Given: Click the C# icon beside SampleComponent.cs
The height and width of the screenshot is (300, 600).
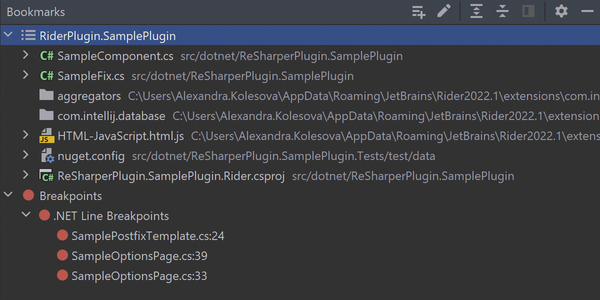Looking at the screenshot, I should pos(46,55).
